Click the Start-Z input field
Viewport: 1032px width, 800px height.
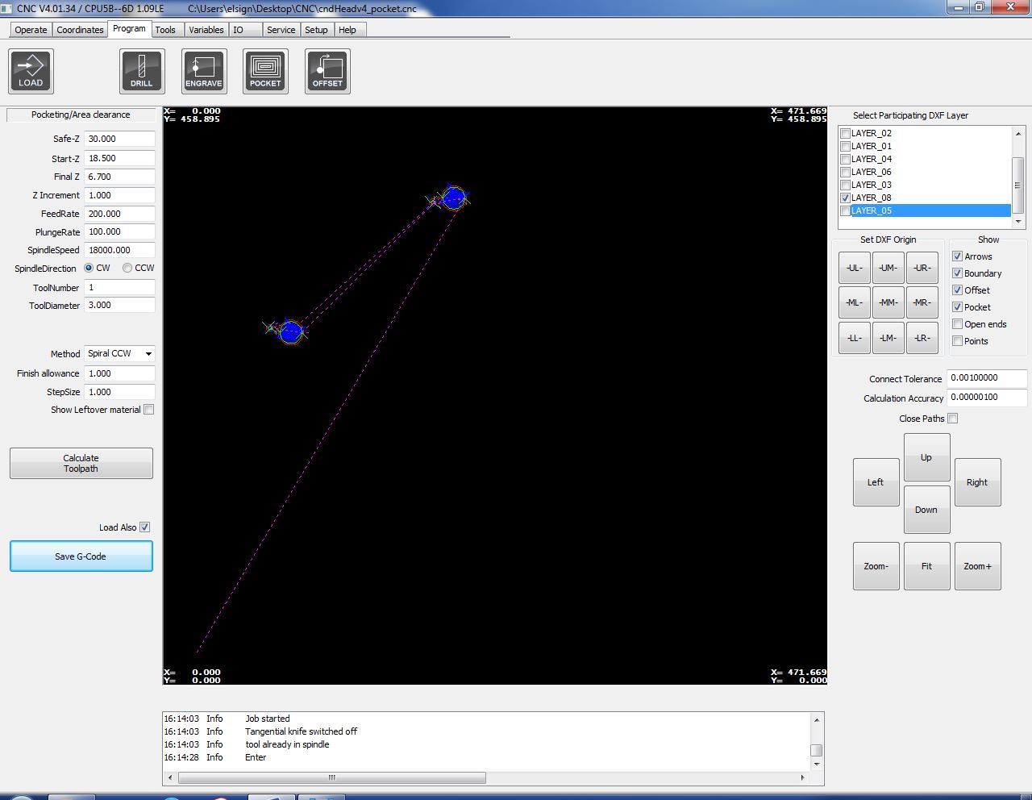[x=120, y=158]
